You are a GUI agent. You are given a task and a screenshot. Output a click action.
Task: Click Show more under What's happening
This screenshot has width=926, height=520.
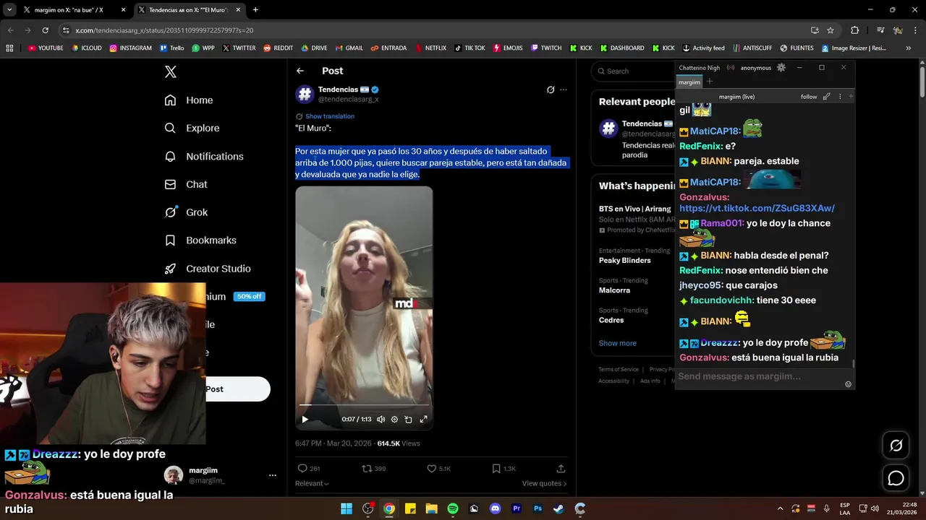point(618,344)
